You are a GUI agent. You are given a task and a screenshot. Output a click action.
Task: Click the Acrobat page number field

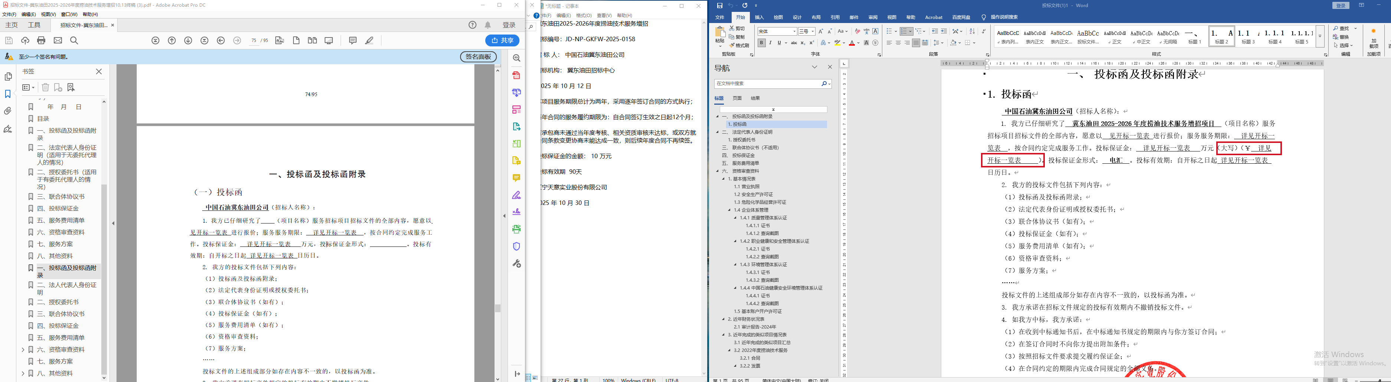[253, 40]
